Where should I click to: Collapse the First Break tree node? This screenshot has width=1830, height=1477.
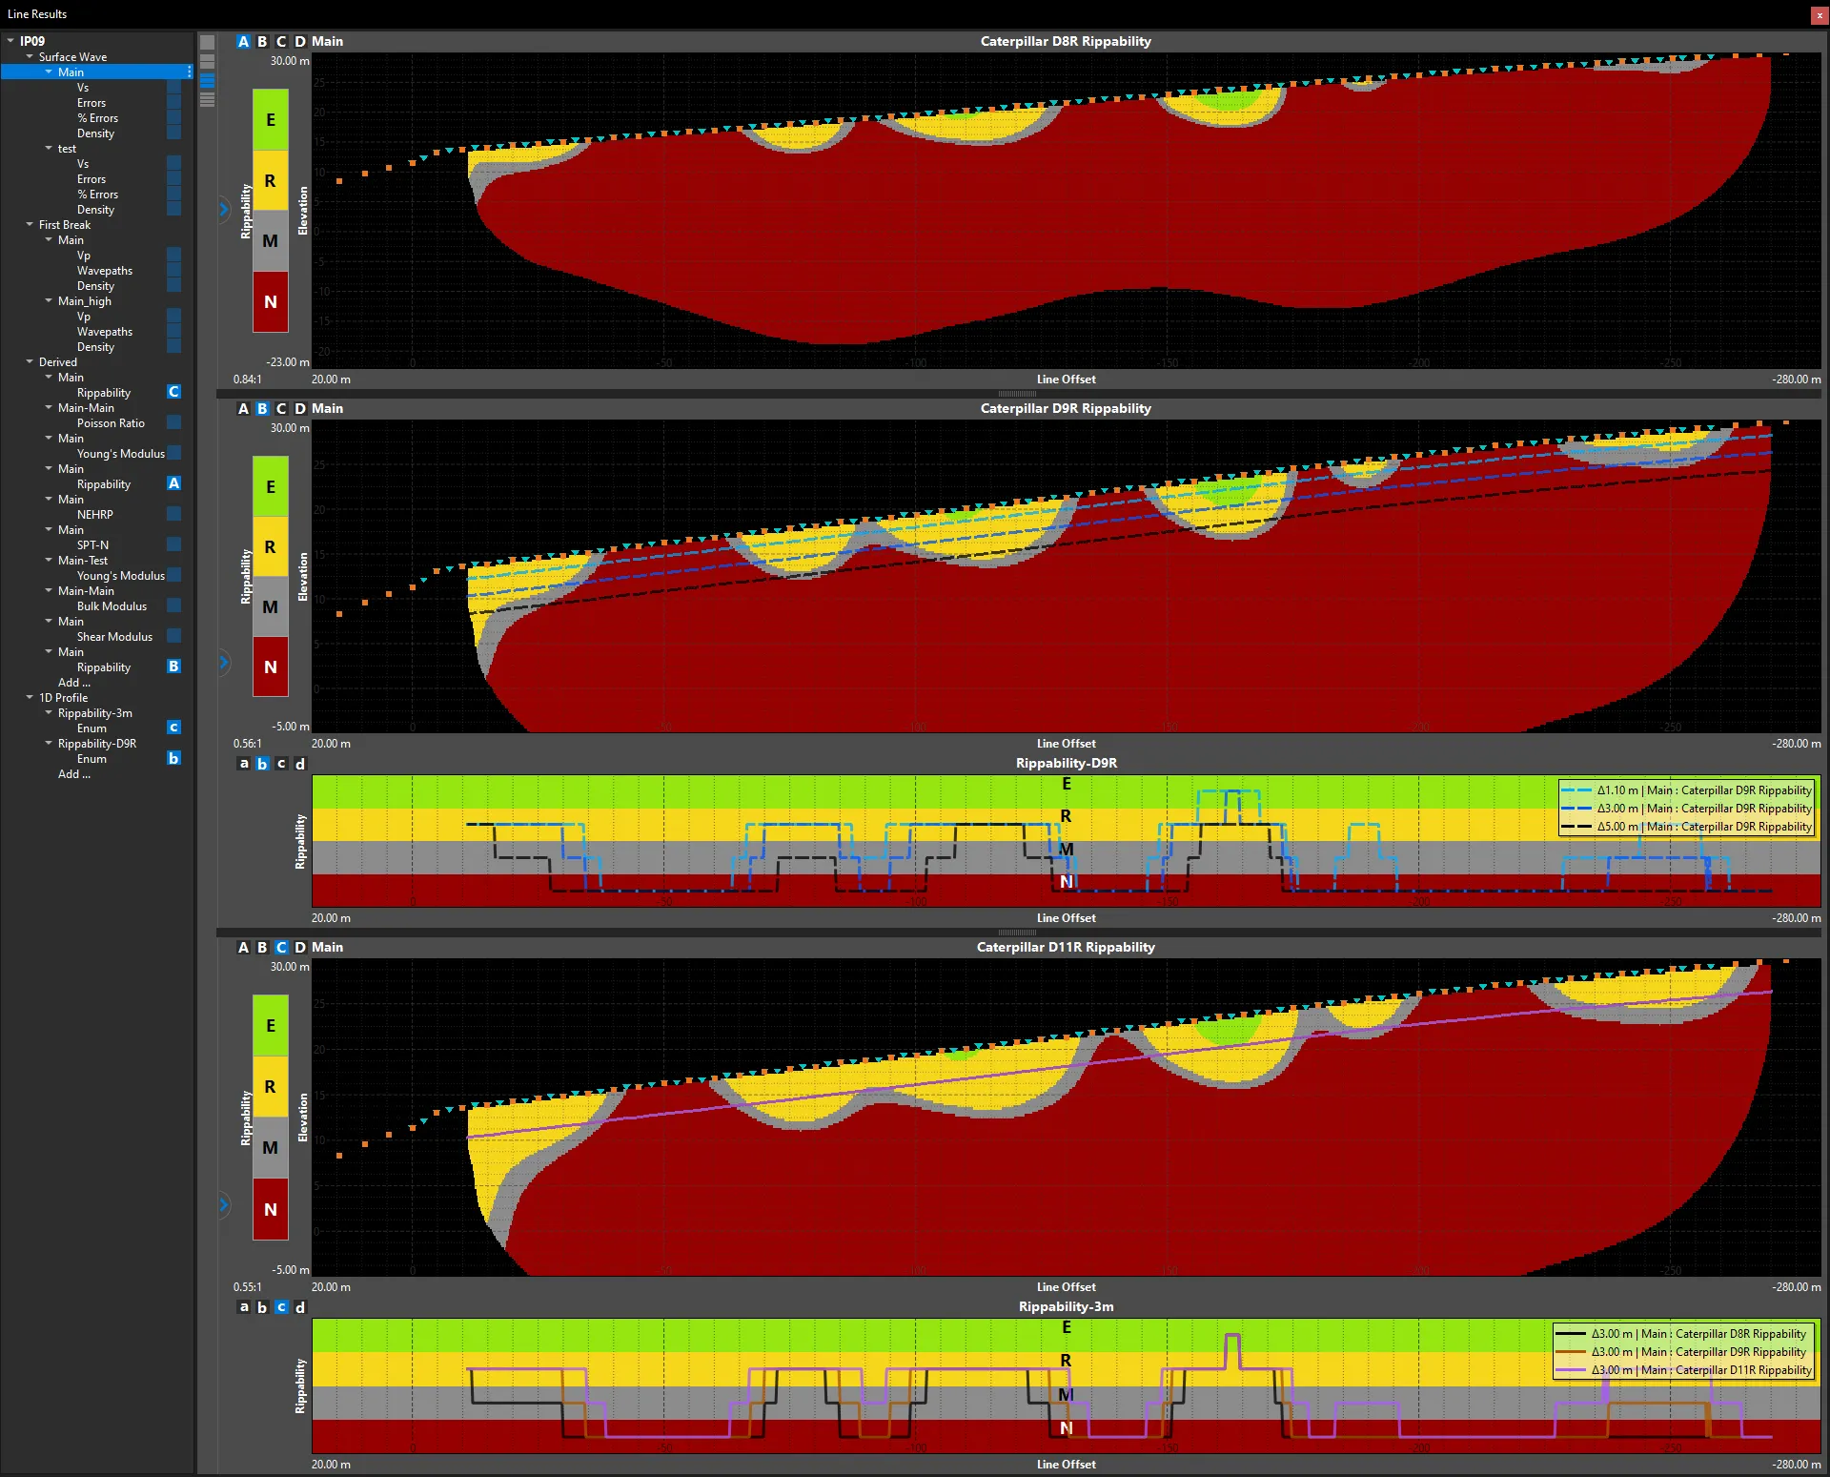30,225
